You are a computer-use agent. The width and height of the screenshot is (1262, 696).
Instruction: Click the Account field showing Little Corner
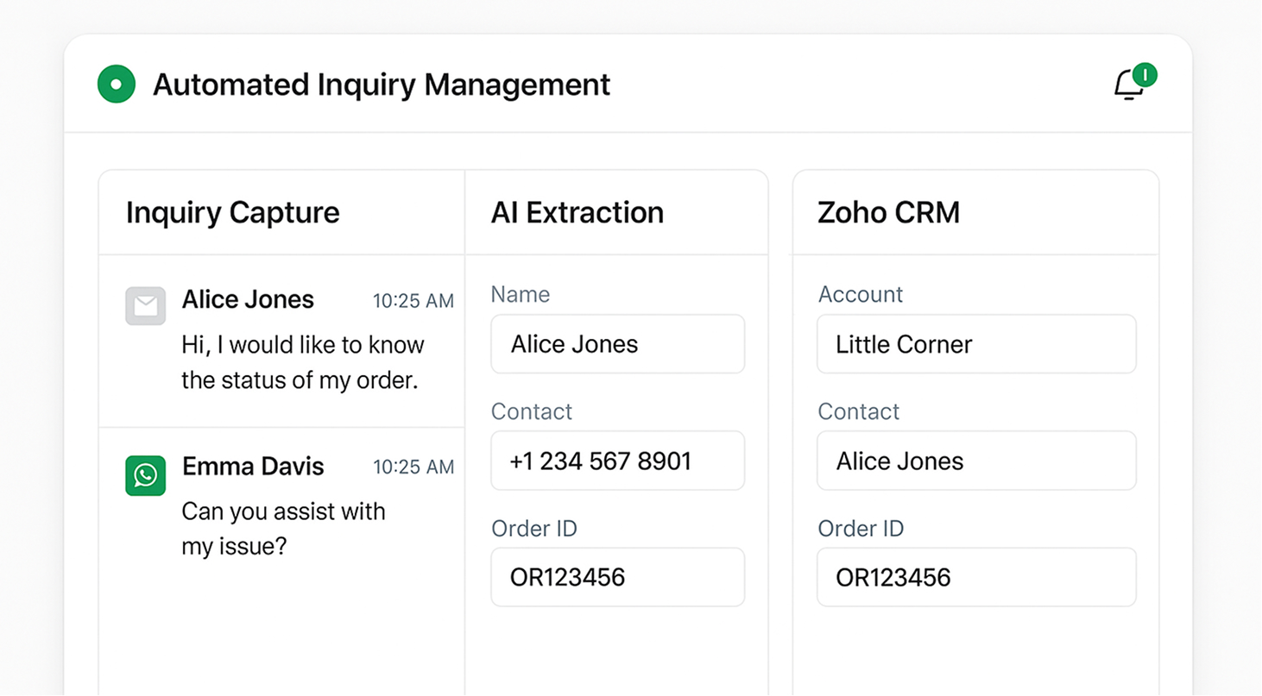[x=975, y=344]
